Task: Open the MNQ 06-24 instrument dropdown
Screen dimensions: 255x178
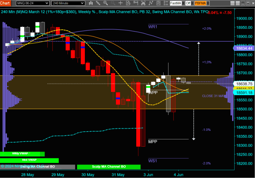Action: [33, 3]
